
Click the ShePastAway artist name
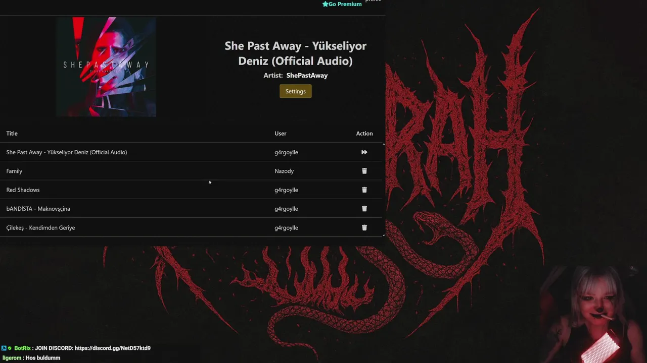tap(307, 76)
